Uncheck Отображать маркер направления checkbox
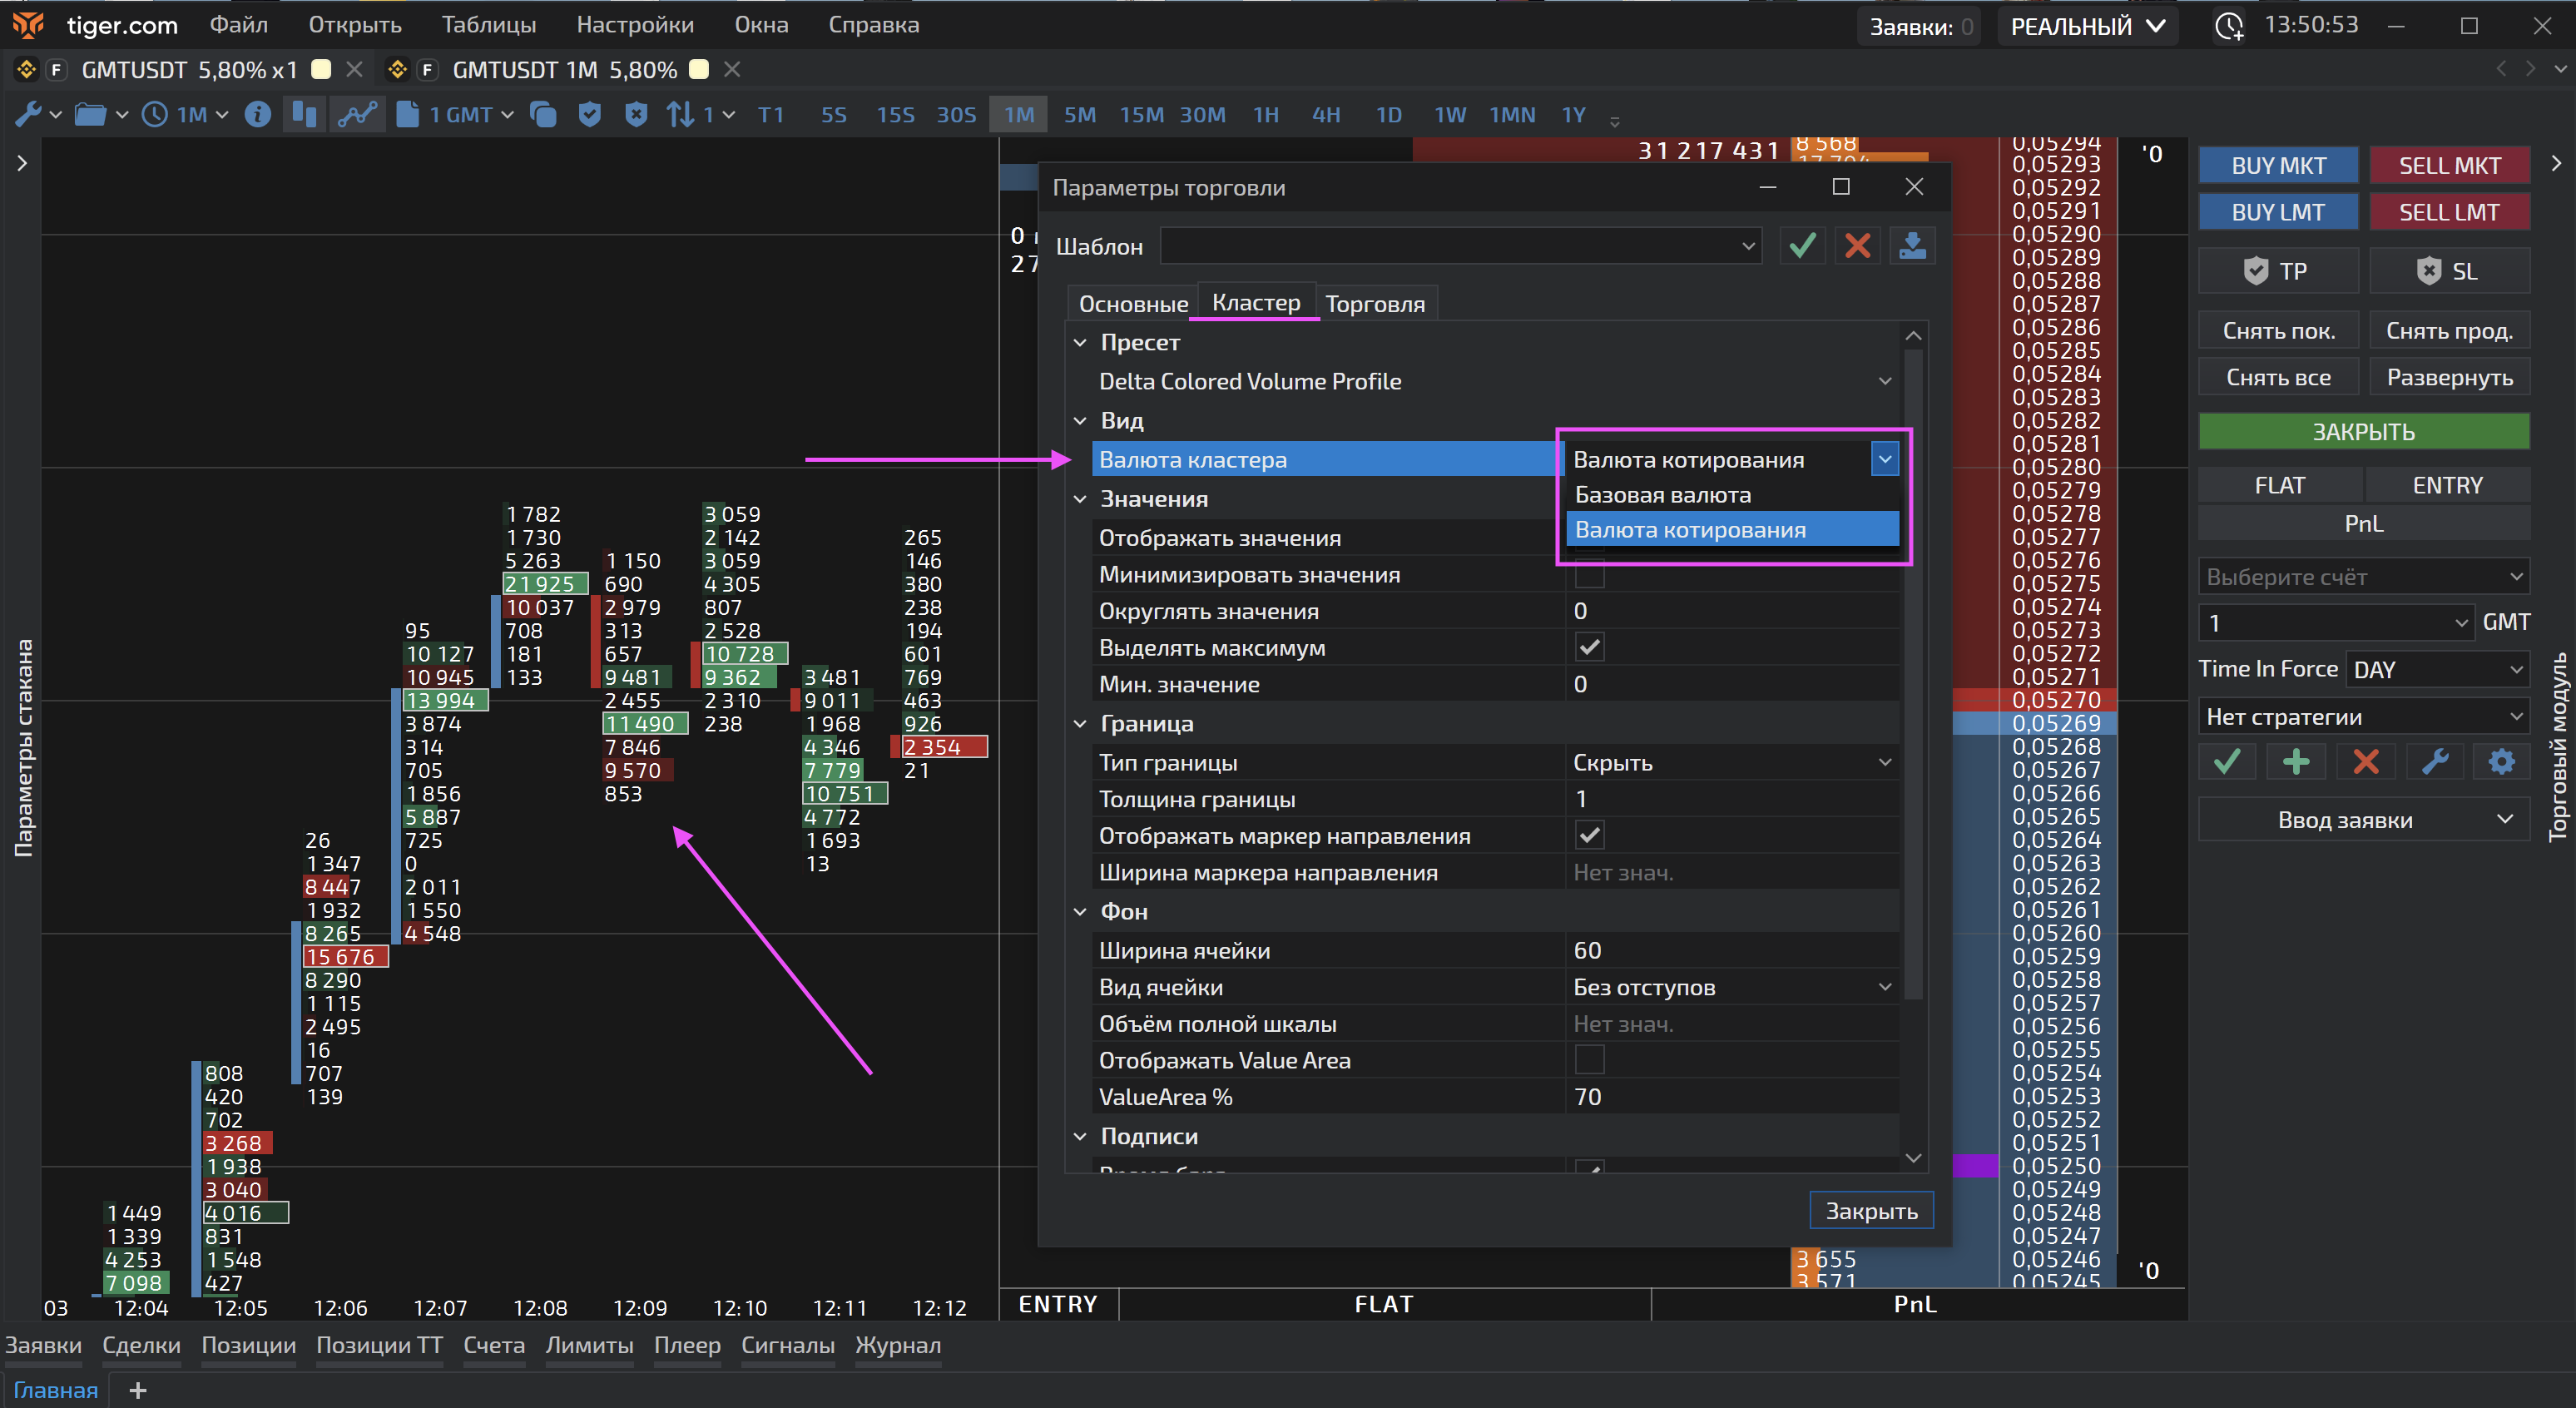This screenshot has height=1408, width=2576. (x=1589, y=835)
